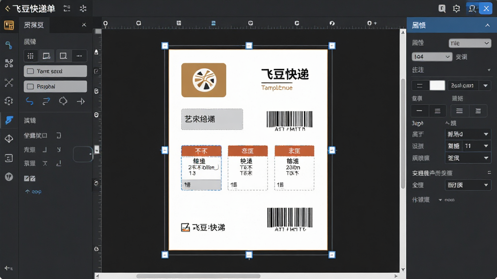Select the blue brush tool in the sidebar
This screenshot has width=497, height=279.
pyautogui.click(x=9, y=120)
